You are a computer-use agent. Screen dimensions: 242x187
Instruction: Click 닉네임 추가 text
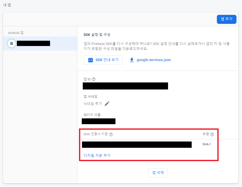[x=93, y=104]
